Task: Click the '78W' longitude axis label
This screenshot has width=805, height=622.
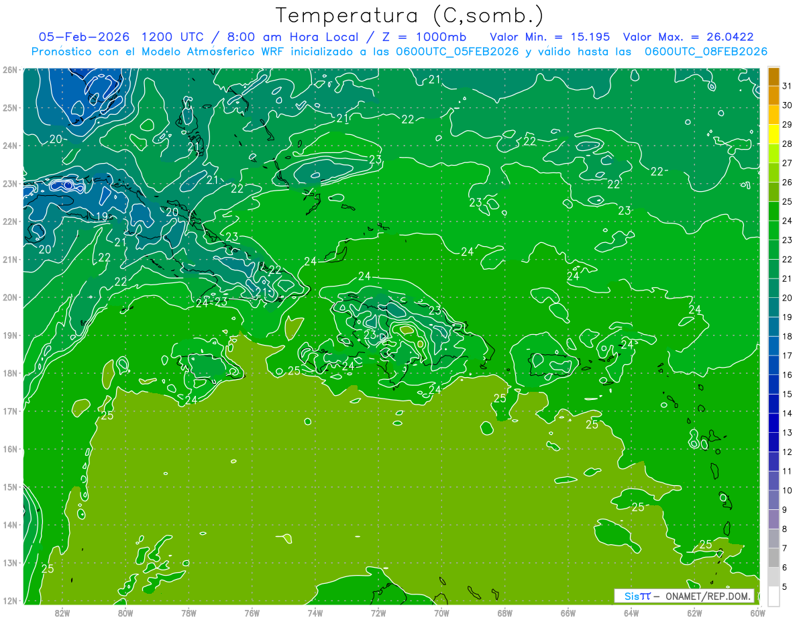Action: pyautogui.click(x=189, y=613)
